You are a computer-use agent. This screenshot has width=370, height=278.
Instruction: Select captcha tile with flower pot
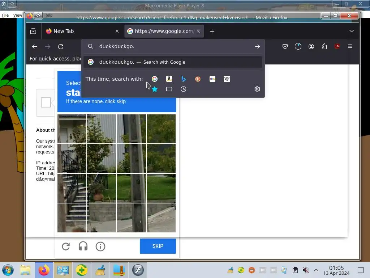(102, 188)
